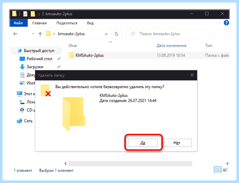Sort by Дата изменения column

coord(171,45)
